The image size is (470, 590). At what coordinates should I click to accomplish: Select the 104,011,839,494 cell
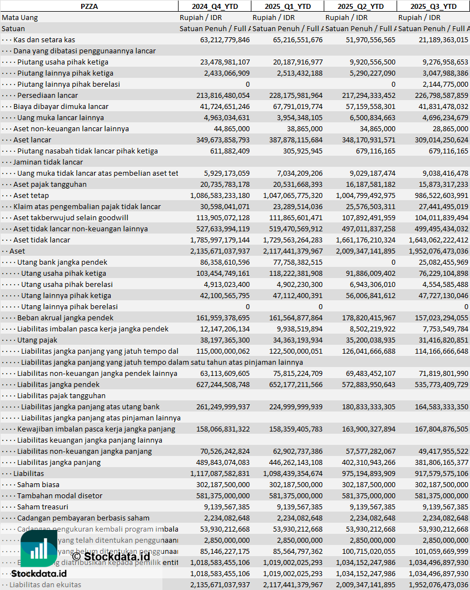pos(442,218)
